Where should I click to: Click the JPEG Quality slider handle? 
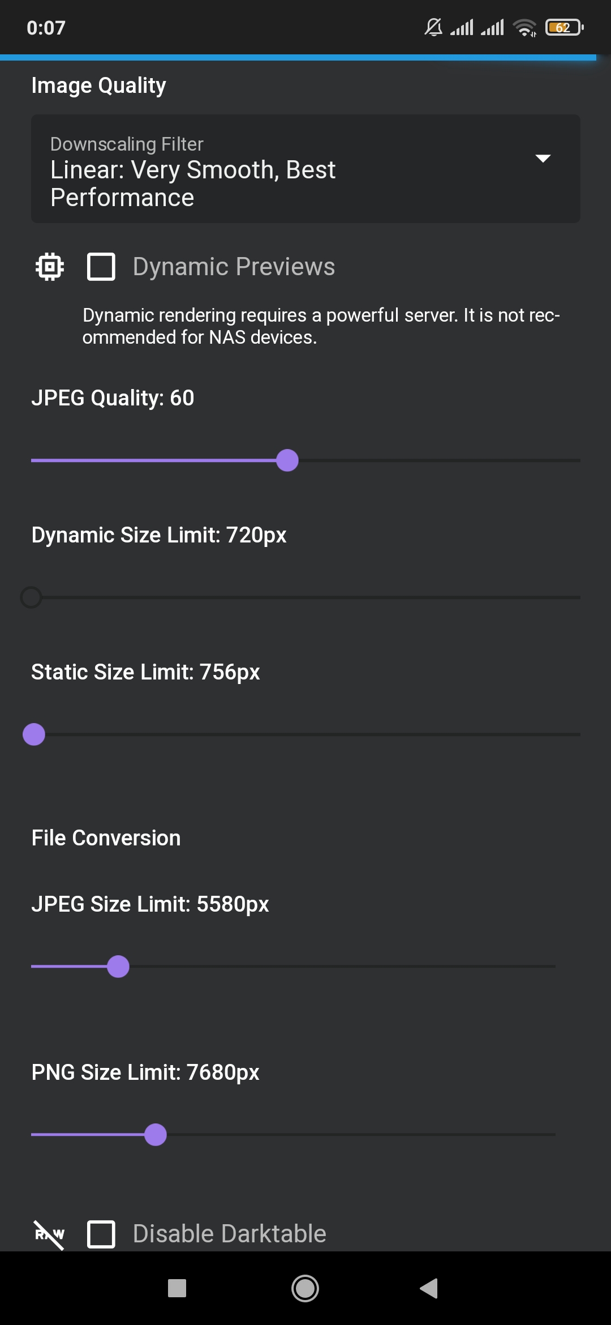tap(287, 461)
